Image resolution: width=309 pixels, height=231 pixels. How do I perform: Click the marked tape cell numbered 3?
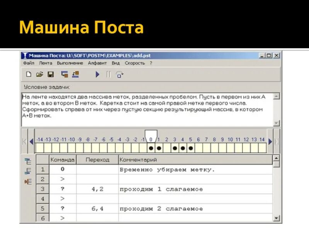(175, 148)
